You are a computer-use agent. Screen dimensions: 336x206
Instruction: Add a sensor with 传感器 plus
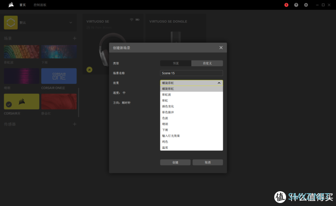75,124
